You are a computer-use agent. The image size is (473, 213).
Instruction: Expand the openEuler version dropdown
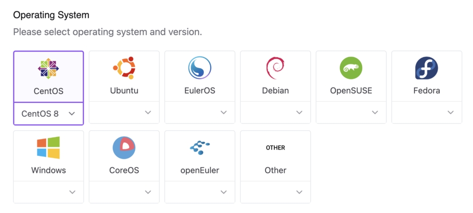[x=200, y=192]
